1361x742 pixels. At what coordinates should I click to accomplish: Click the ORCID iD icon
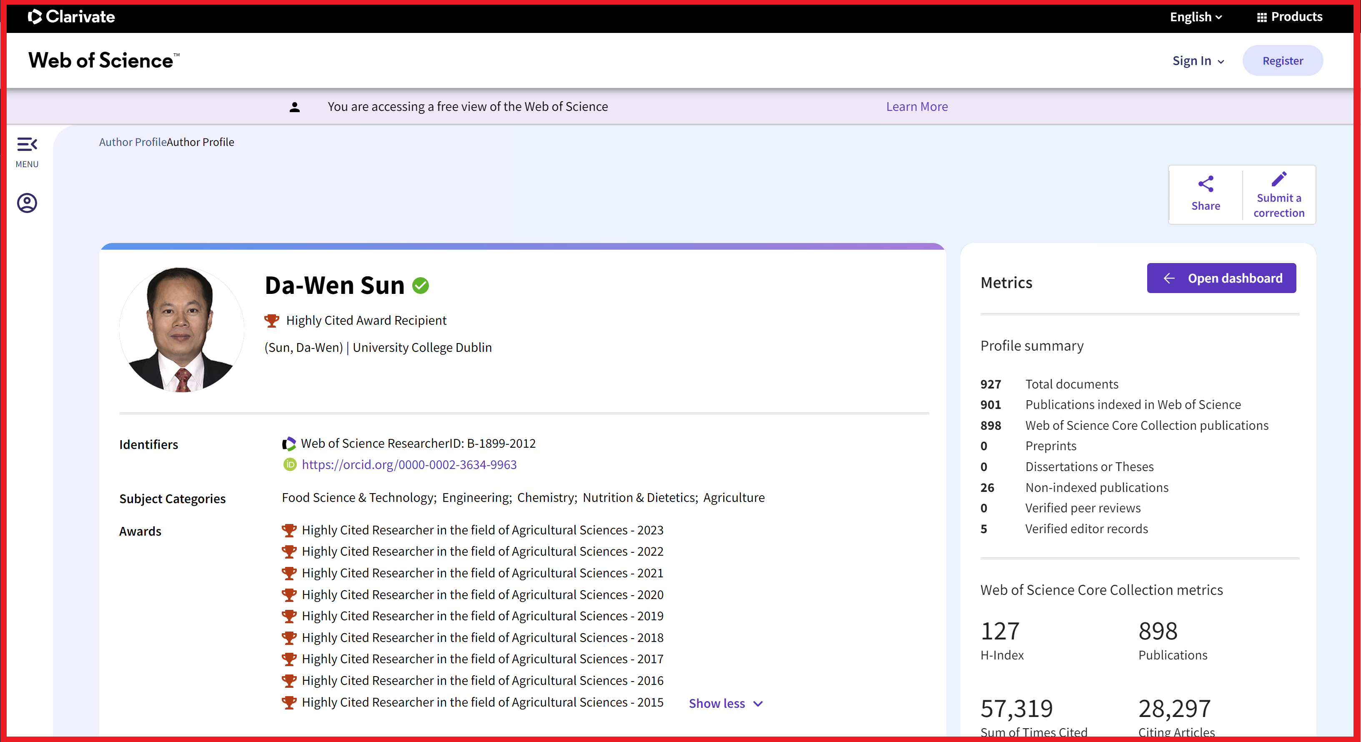click(290, 464)
